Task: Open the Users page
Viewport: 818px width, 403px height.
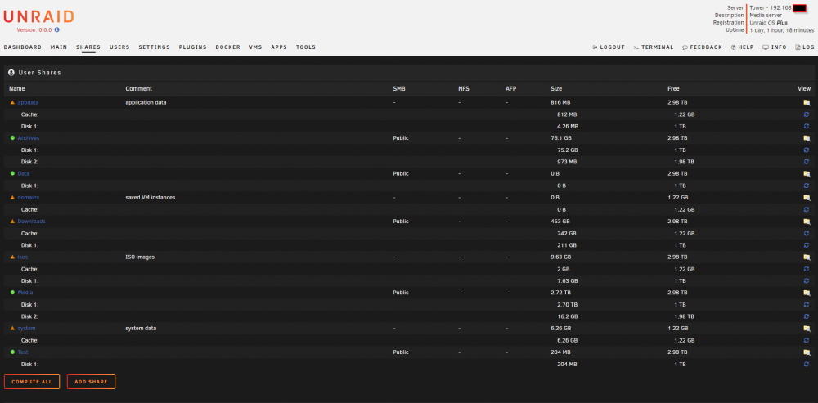Action: (119, 47)
